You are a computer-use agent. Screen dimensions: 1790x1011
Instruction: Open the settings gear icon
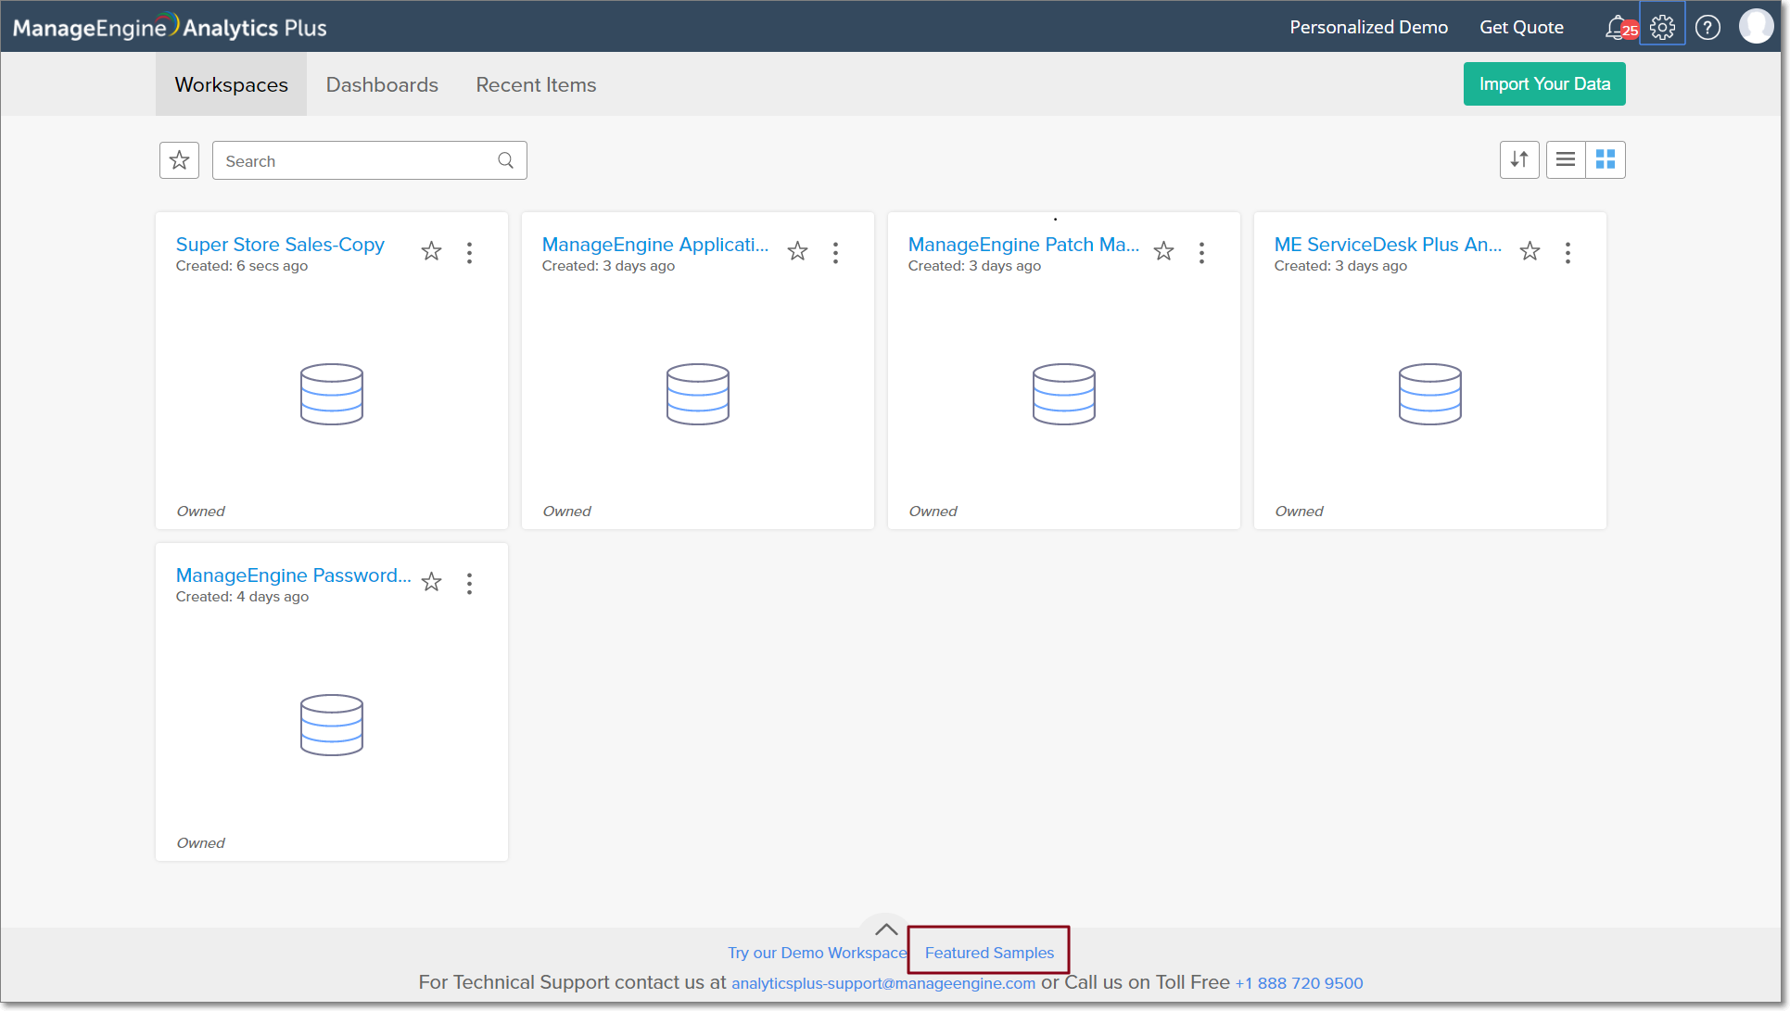click(x=1662, y=27)
